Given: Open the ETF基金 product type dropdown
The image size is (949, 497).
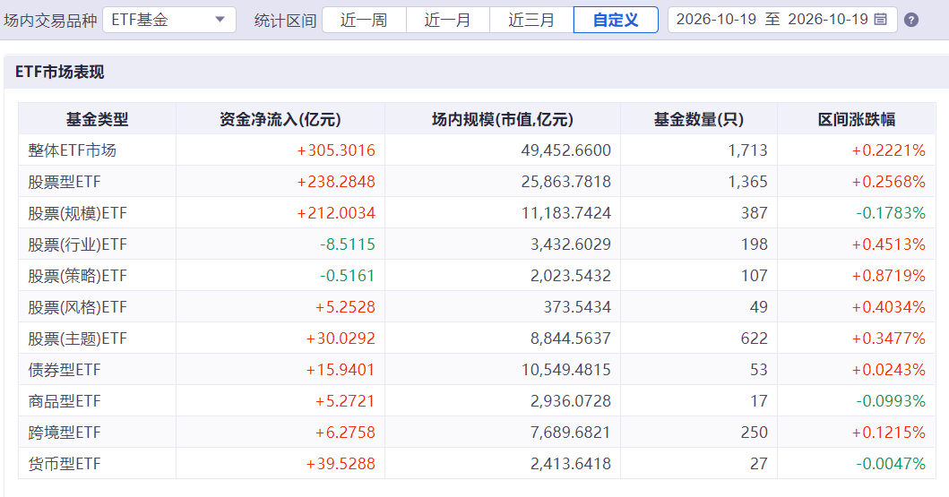Looking at the screenshot, I should pos(169,20).
